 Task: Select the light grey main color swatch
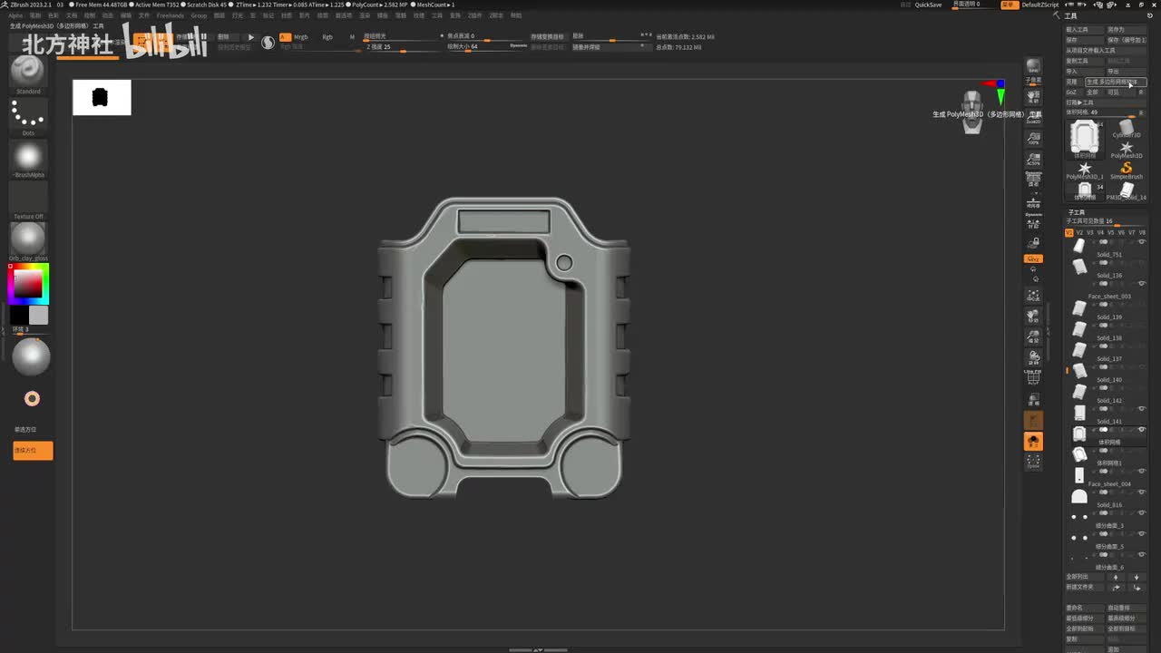click(x=39, y=315)
